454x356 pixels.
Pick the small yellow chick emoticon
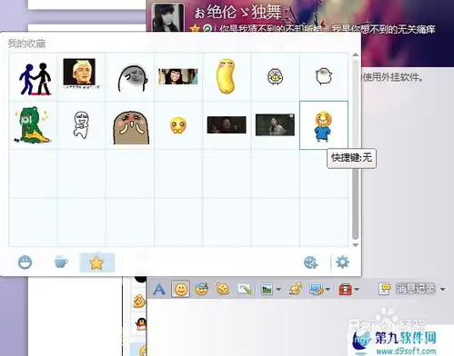(x=276, y=76)
